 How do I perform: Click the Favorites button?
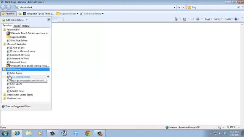(x=8, y=14)
